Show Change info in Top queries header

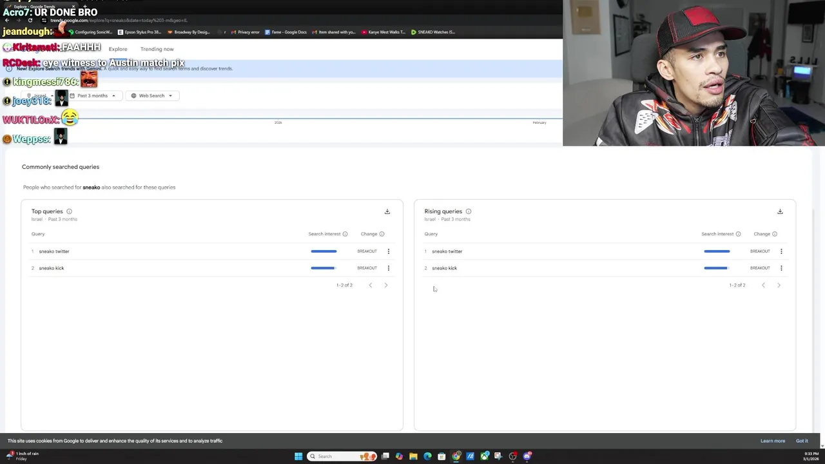coord(382,234)
